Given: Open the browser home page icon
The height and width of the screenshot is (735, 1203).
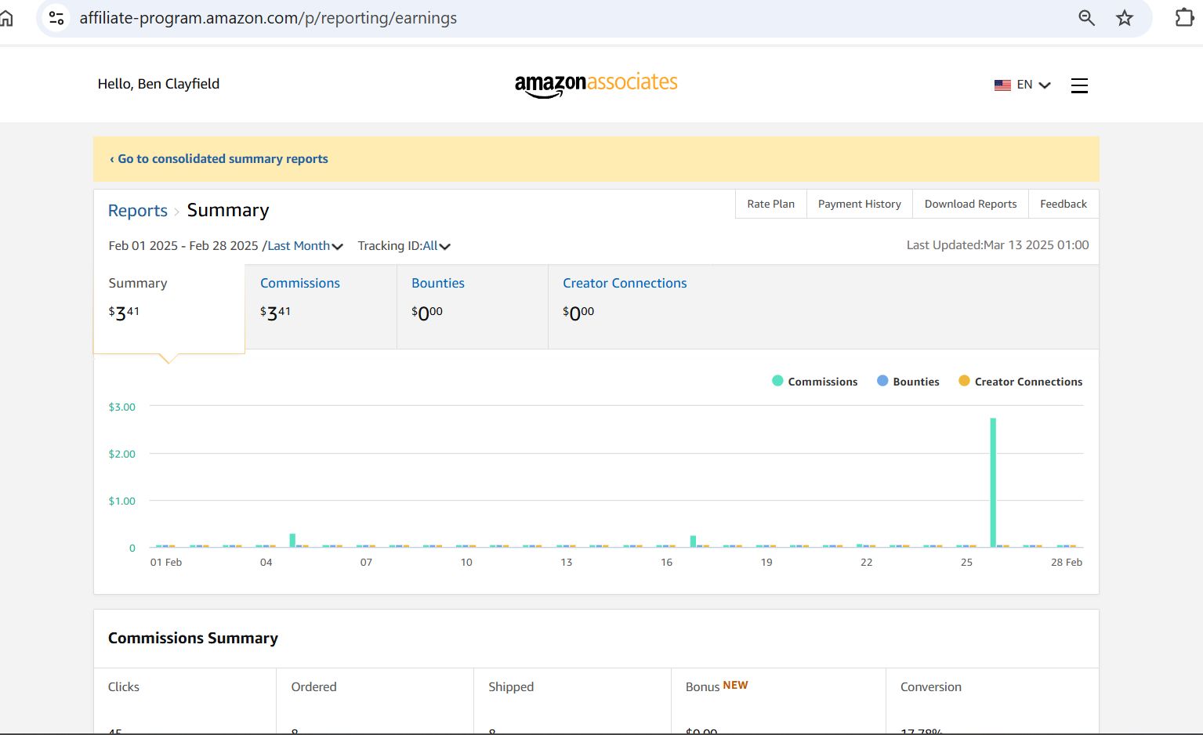Looking at the screenshot, I should click(x=6, y=17).
